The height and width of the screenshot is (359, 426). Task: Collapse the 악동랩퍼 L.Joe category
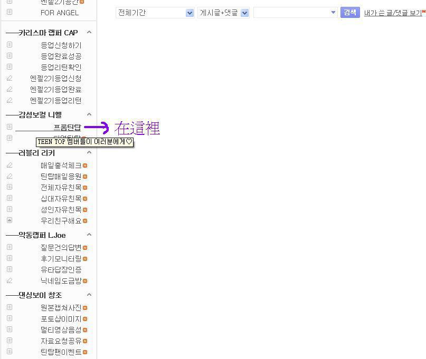[89, 235]
